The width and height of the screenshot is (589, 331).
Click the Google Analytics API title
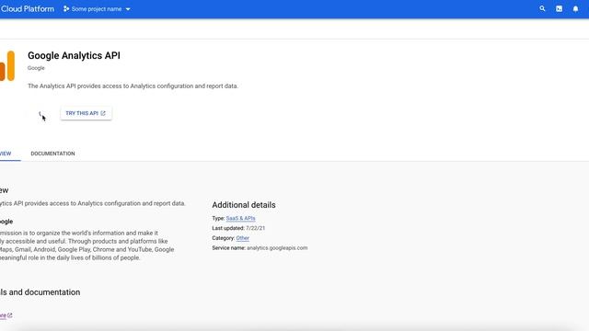[74, 55]
